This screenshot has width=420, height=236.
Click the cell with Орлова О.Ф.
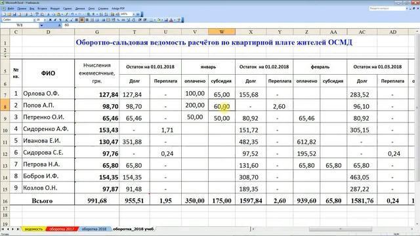click(48, 93)
